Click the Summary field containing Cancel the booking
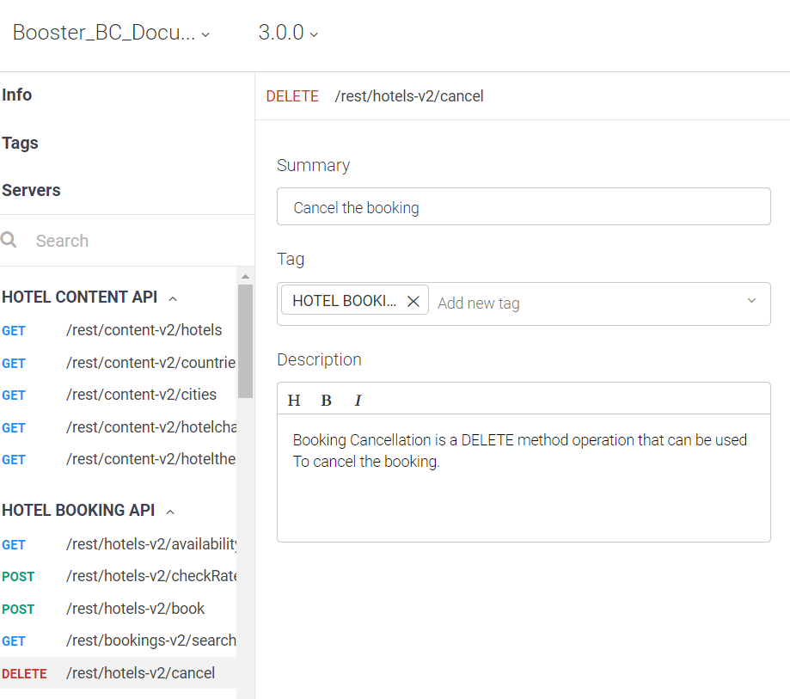Viewport: 790px width, 699px height. (523, 206)
